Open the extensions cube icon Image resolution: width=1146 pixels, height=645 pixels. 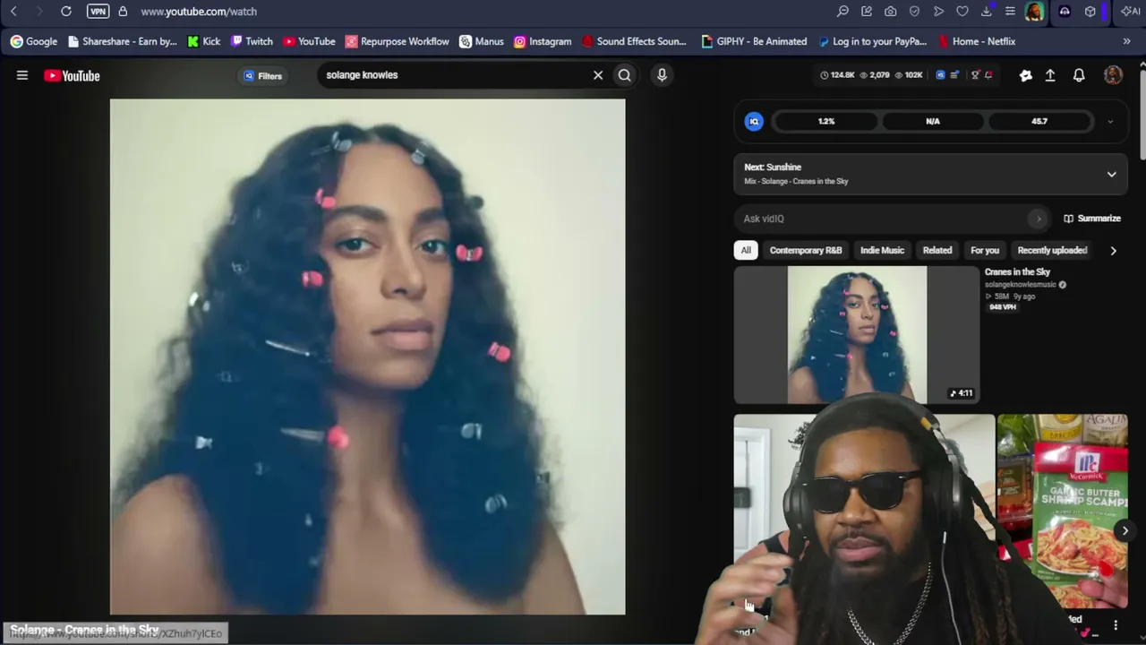[1090, 12]
